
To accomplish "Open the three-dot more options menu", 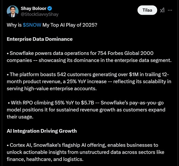I will 170,10.
